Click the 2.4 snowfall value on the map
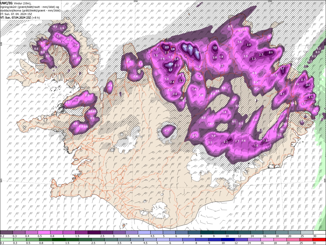326x245 pixels. point(172,82)
